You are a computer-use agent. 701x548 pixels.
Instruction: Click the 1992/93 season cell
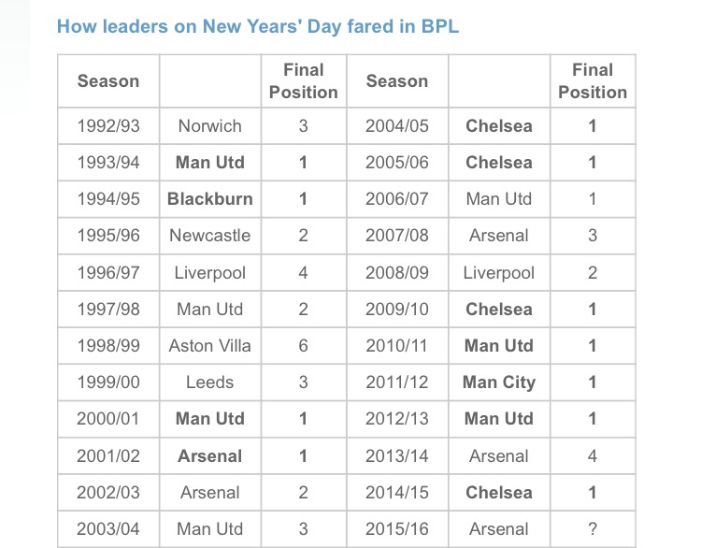pyautogui.click(x=108, y=126)
